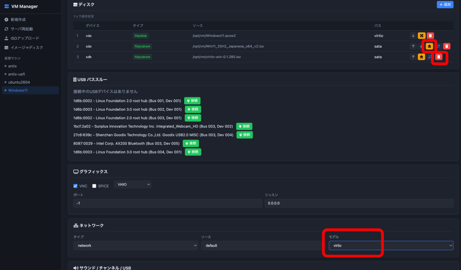This screenshot has height=270, width=461.
Task: Connect the Sunplus Integrated_Webcam_HD device
Action: pyautogui.click(x=244, y=126)
